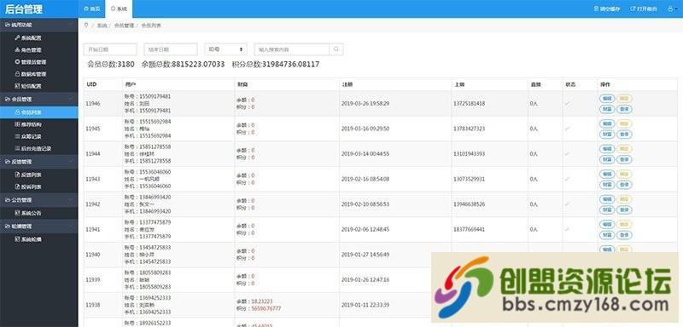Open 推荐结构 in the sidebar
This screenshot has height=327, width=683.
coord(28,124)
